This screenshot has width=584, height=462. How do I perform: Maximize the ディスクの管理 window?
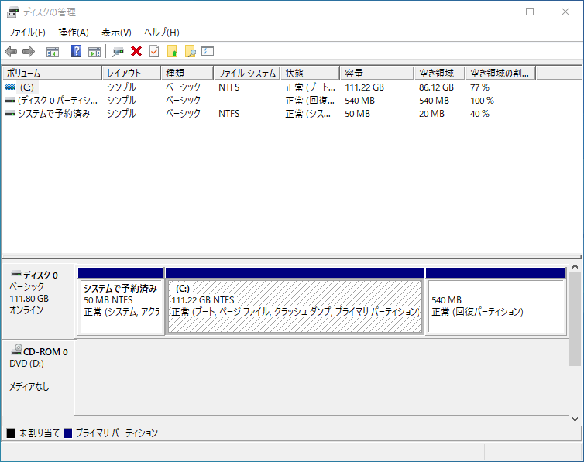coord(530,12)
